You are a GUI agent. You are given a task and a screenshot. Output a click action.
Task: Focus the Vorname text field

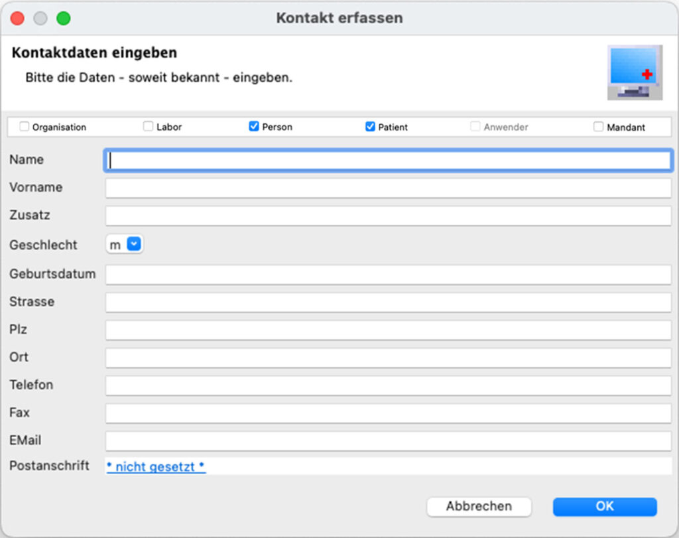pyautogui.click(x=389, y=188)
